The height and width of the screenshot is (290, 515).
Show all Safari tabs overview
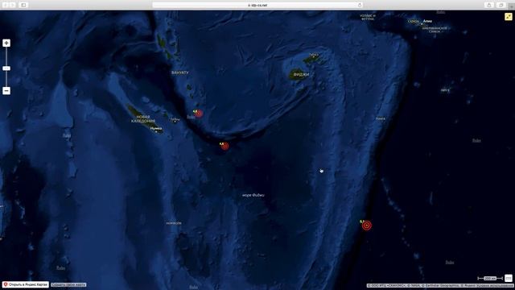[501, 5]
